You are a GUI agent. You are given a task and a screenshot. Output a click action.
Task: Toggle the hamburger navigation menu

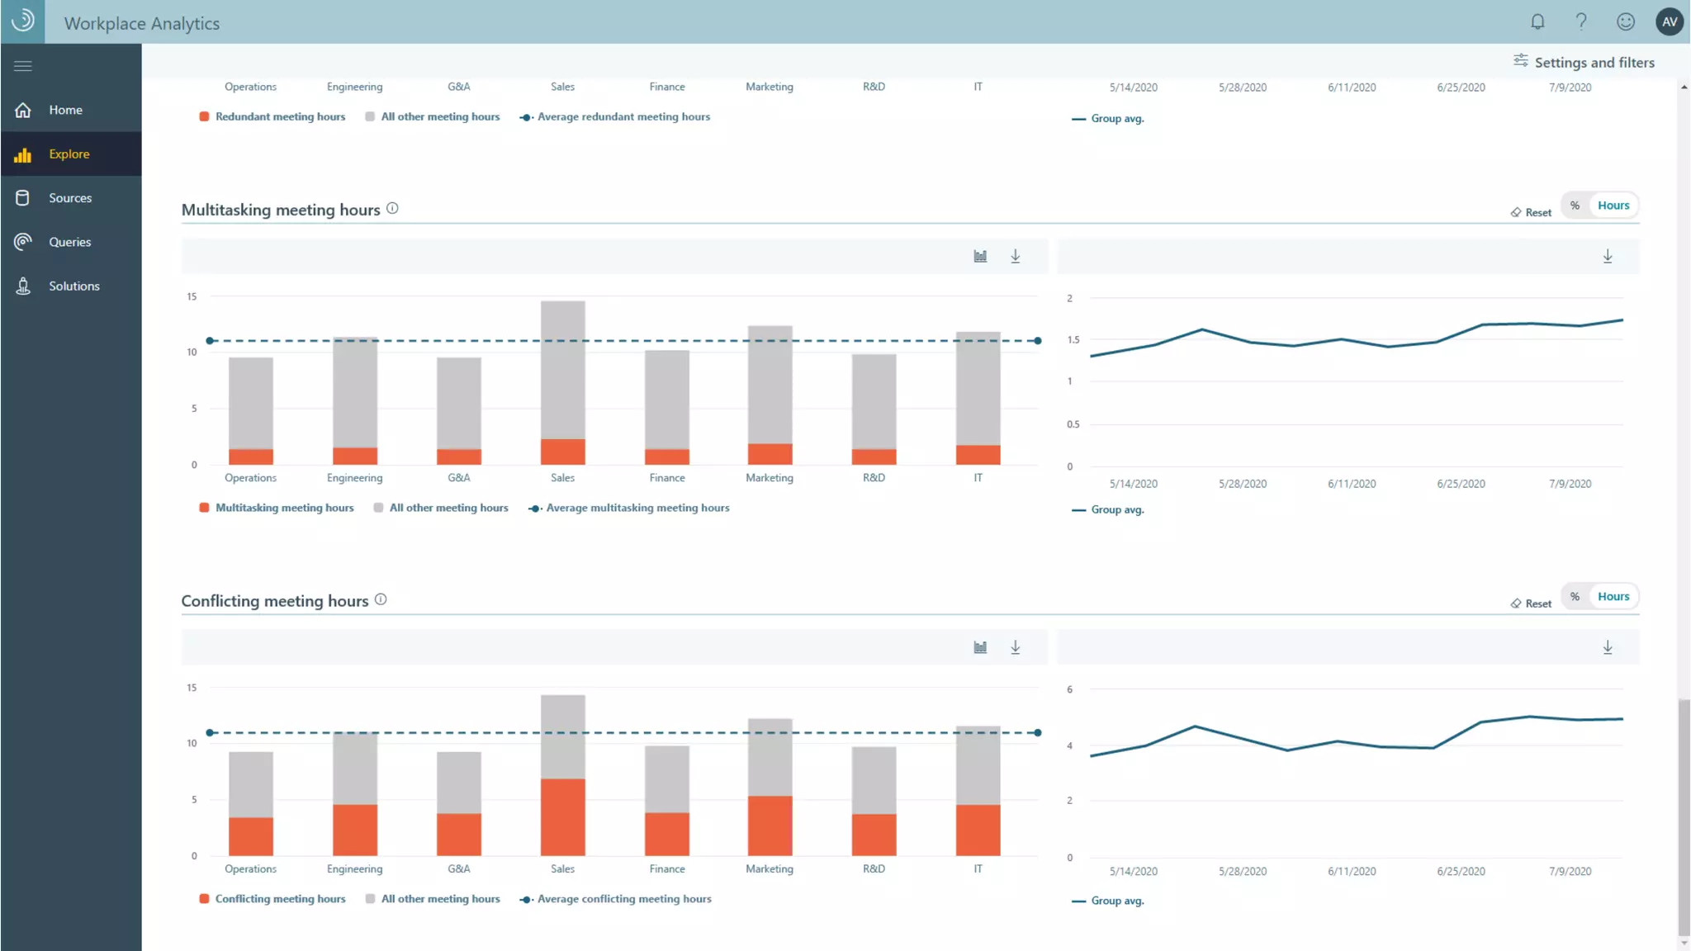point(23,66)
